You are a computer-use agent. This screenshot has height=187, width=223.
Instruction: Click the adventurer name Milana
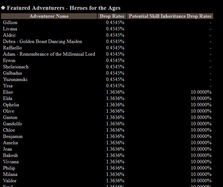[x=10, y=174]
